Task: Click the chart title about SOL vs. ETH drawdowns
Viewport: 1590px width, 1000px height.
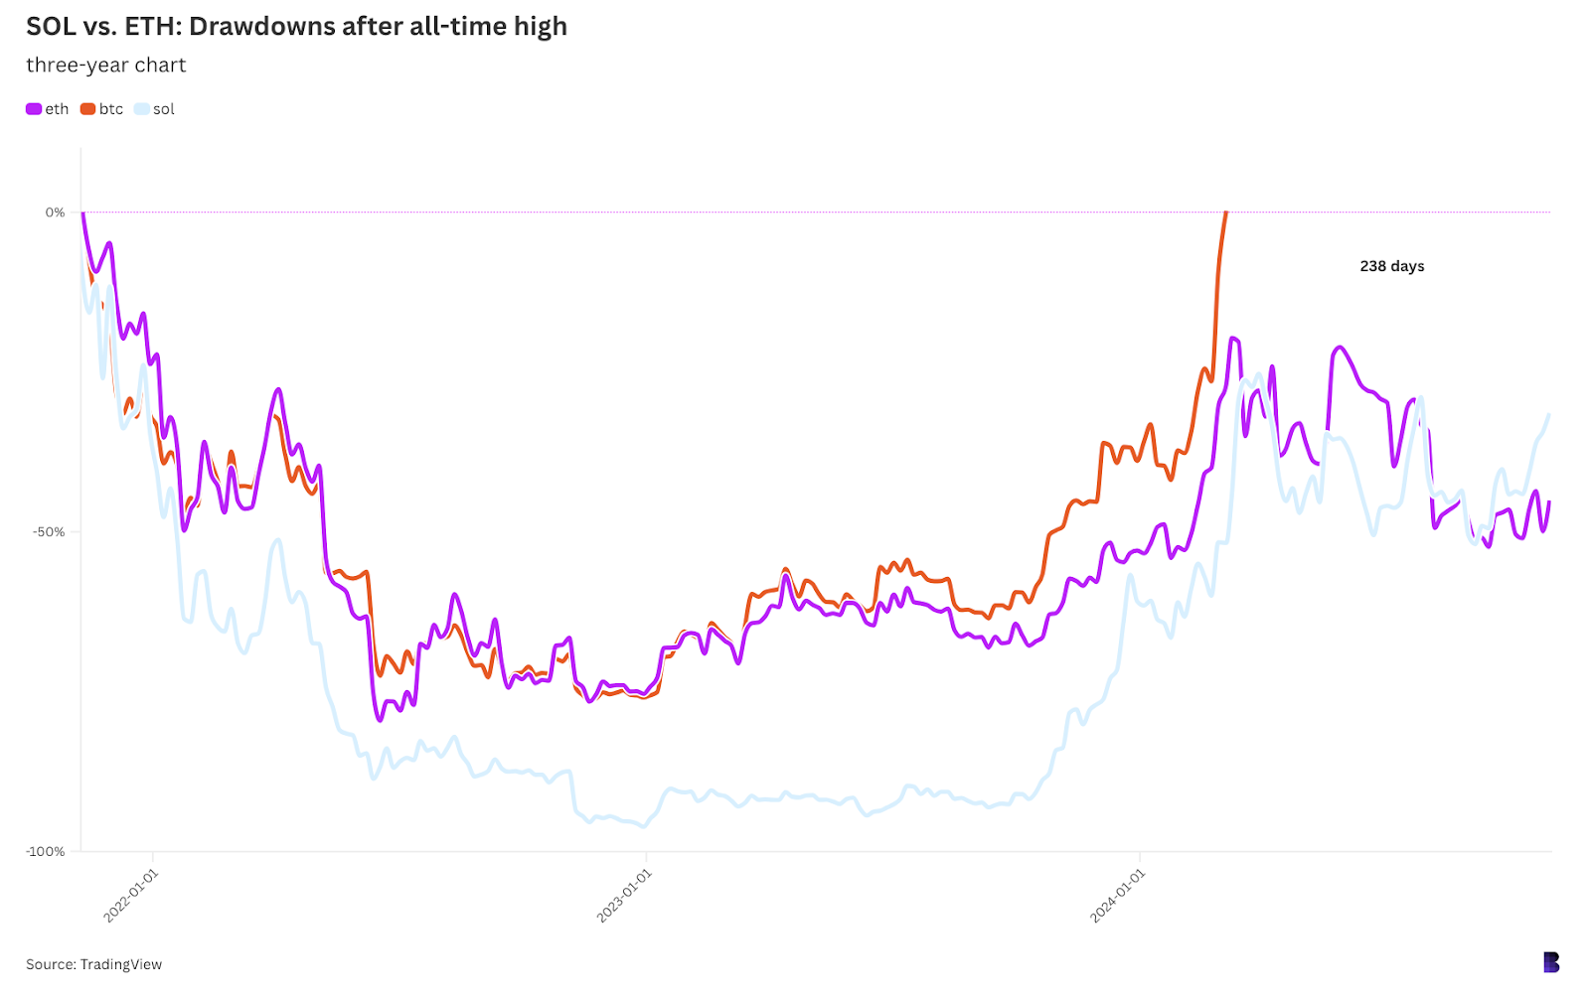Action: (x=296, y=27)
